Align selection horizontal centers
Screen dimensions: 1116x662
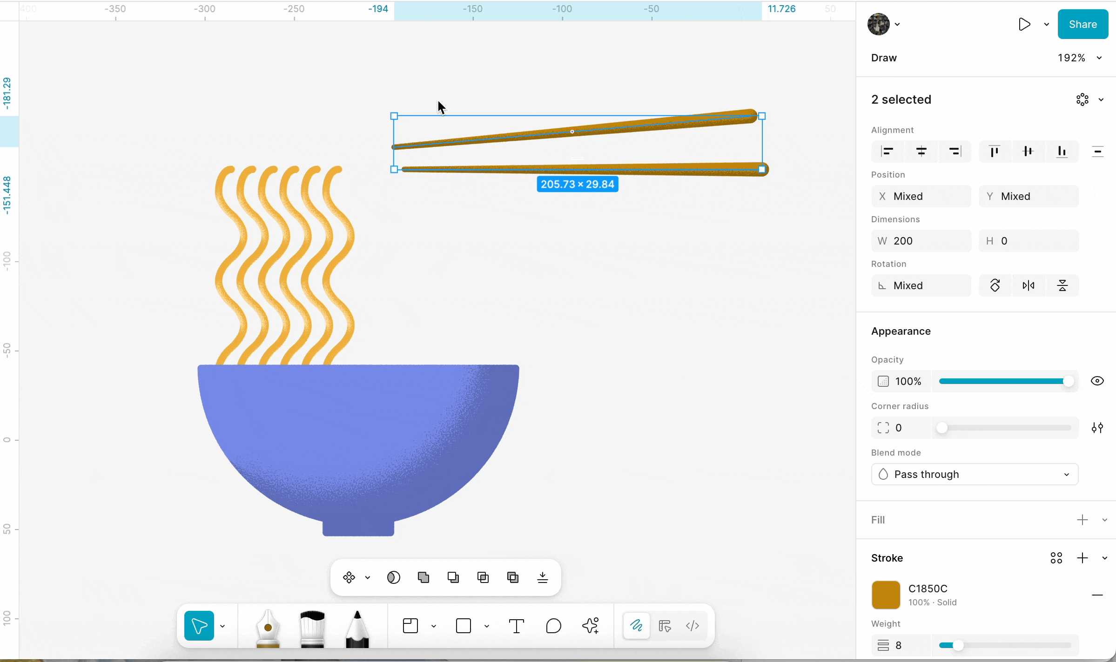[921, 152]
